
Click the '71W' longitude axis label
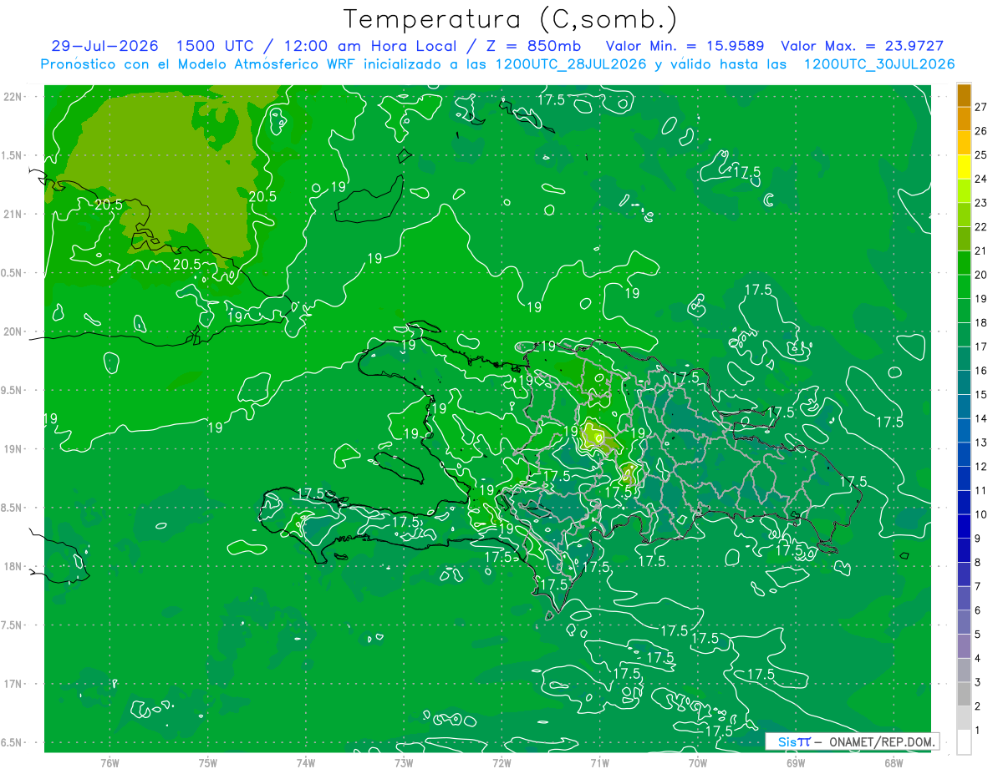pos(599,762)
